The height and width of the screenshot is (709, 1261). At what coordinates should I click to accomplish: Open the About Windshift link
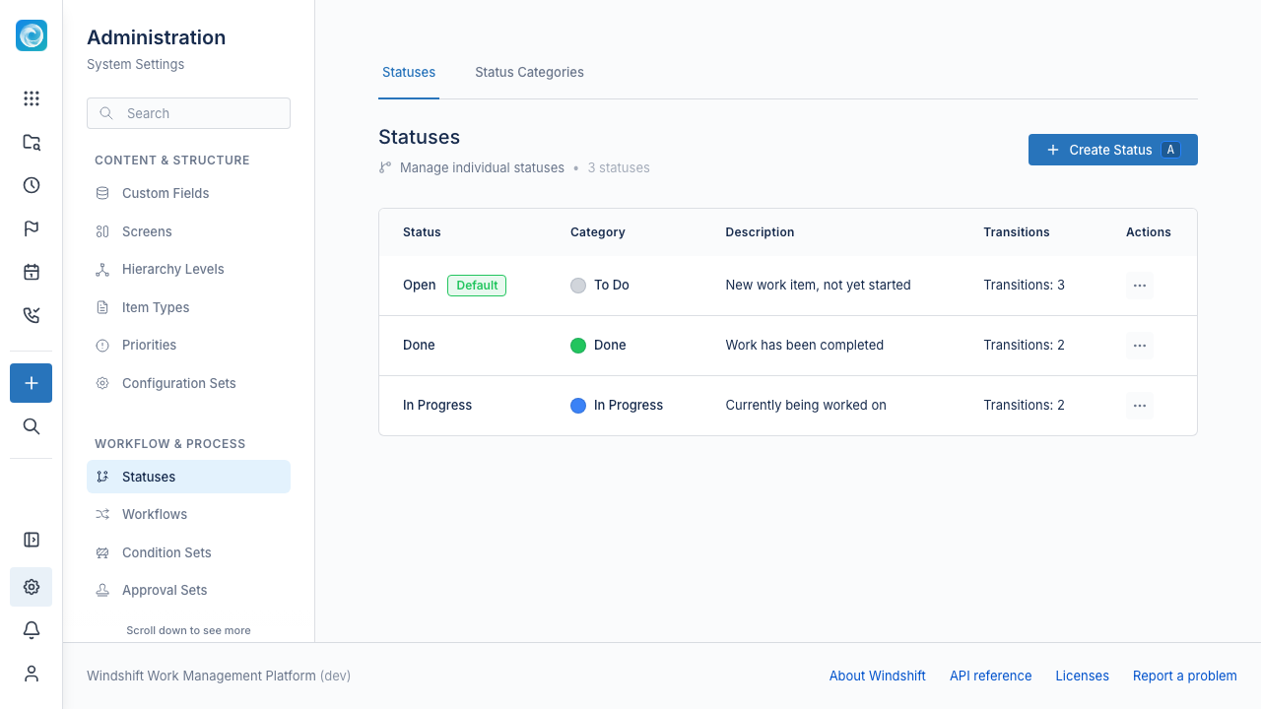point(877,676)
